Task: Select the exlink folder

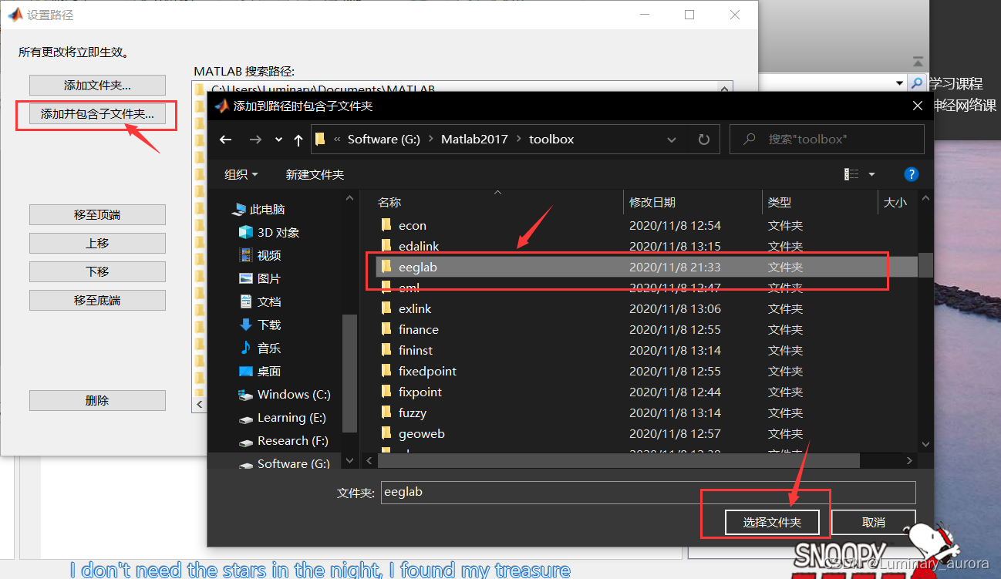Action: pyautogui.click(x=415, y=308)
